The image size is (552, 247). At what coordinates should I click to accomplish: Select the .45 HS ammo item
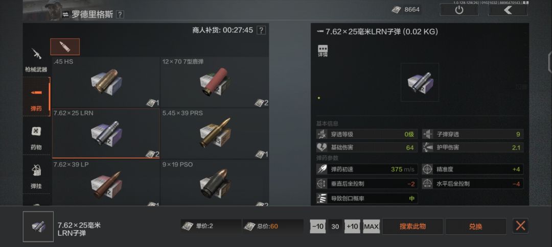coord(106,82)
